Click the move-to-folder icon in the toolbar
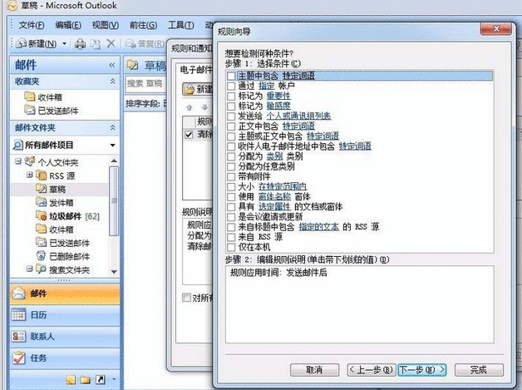This screenshot has height=390, width=522. pyautogui.click(x=96, y=44)
